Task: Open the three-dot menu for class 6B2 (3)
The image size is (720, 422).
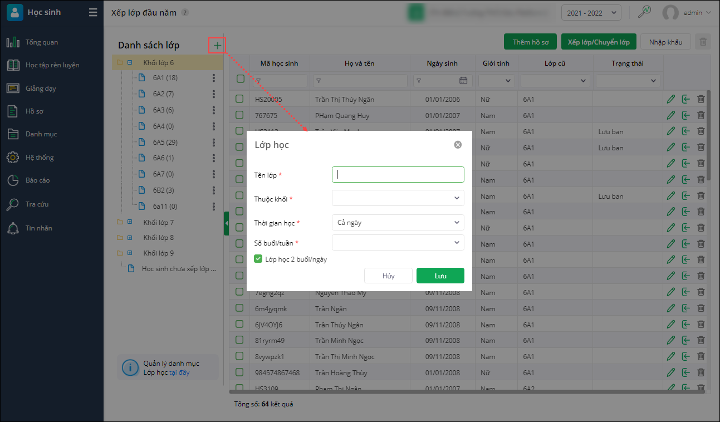Action: click(213, 190)
